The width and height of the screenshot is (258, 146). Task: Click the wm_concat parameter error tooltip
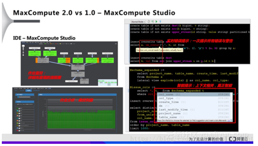pyautogui.click(x=159, y=50)
